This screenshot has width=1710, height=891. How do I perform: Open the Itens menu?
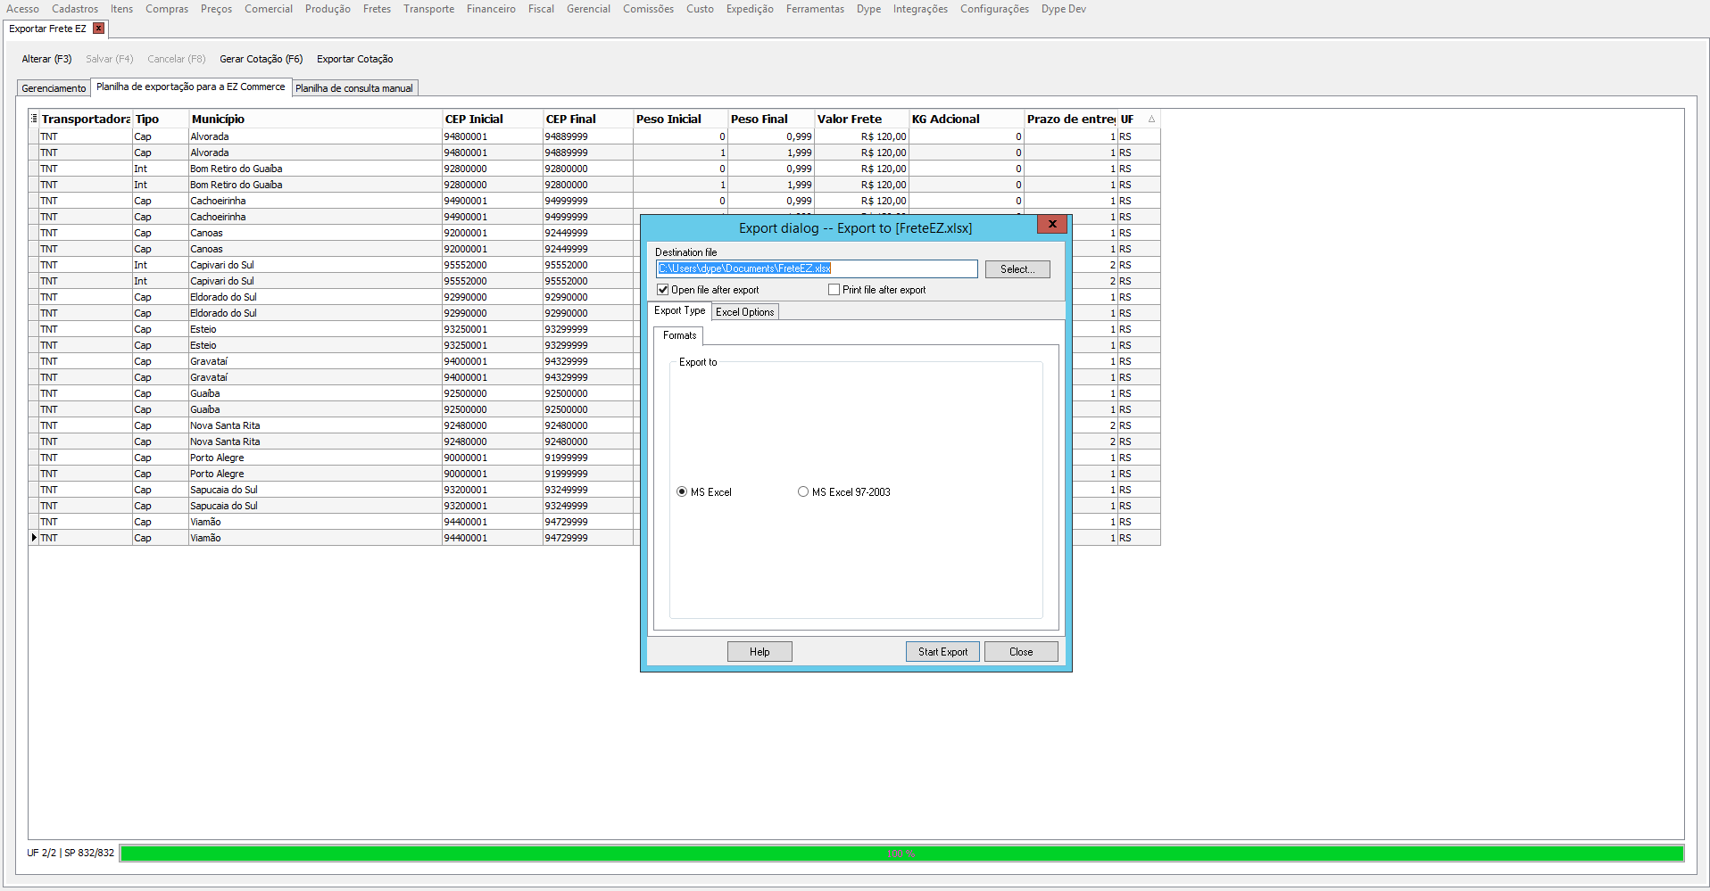(121, 9)
